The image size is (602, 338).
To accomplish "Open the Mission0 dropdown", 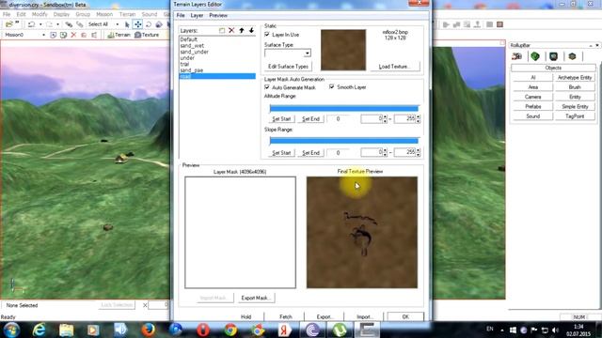I will point(43,35).
